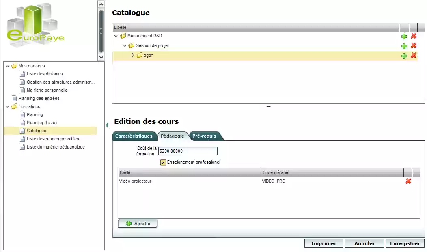Delete Gestion de projet with its red X
The height and width of the screenshot is (252, 427).
click(x=413, y=45)
